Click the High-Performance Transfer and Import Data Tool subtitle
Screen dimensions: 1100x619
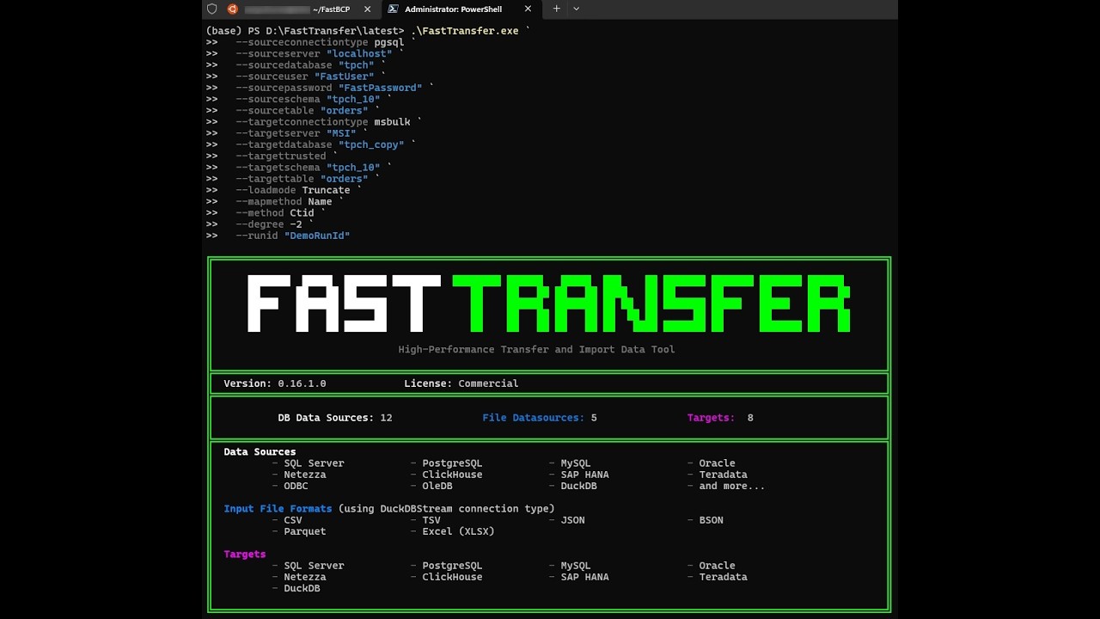click(x=536, y=350)
